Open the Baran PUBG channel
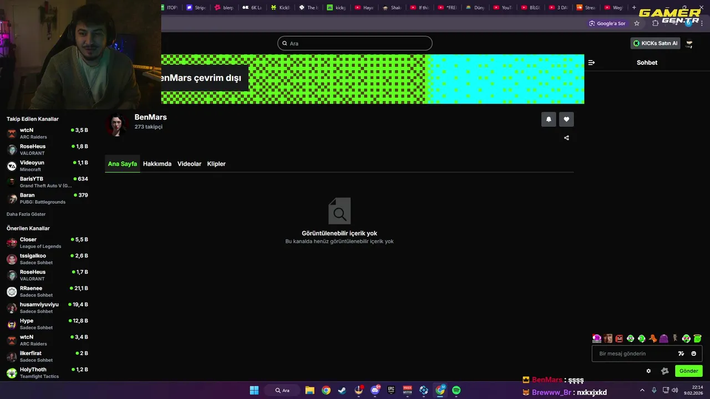Viewport: 710px width, 399px height. [47, 198]
